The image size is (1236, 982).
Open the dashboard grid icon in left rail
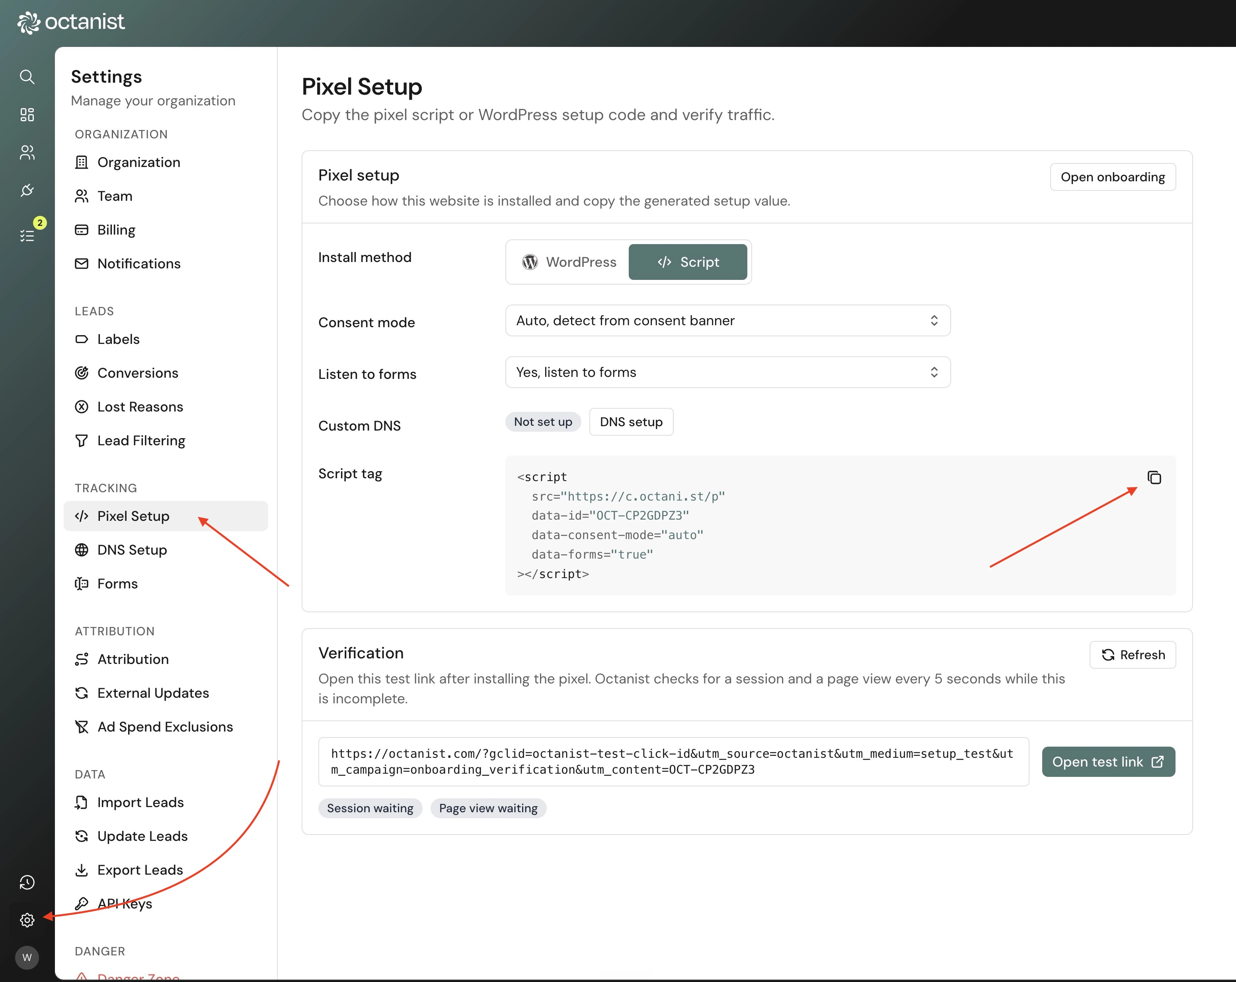27,115
